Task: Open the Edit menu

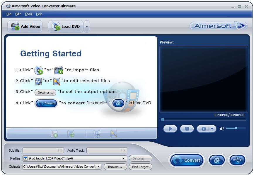Action: [18, 14]
